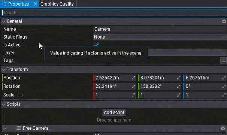Open the Static Flags dropdown
The image size is (227, 135).
[160, 37]
